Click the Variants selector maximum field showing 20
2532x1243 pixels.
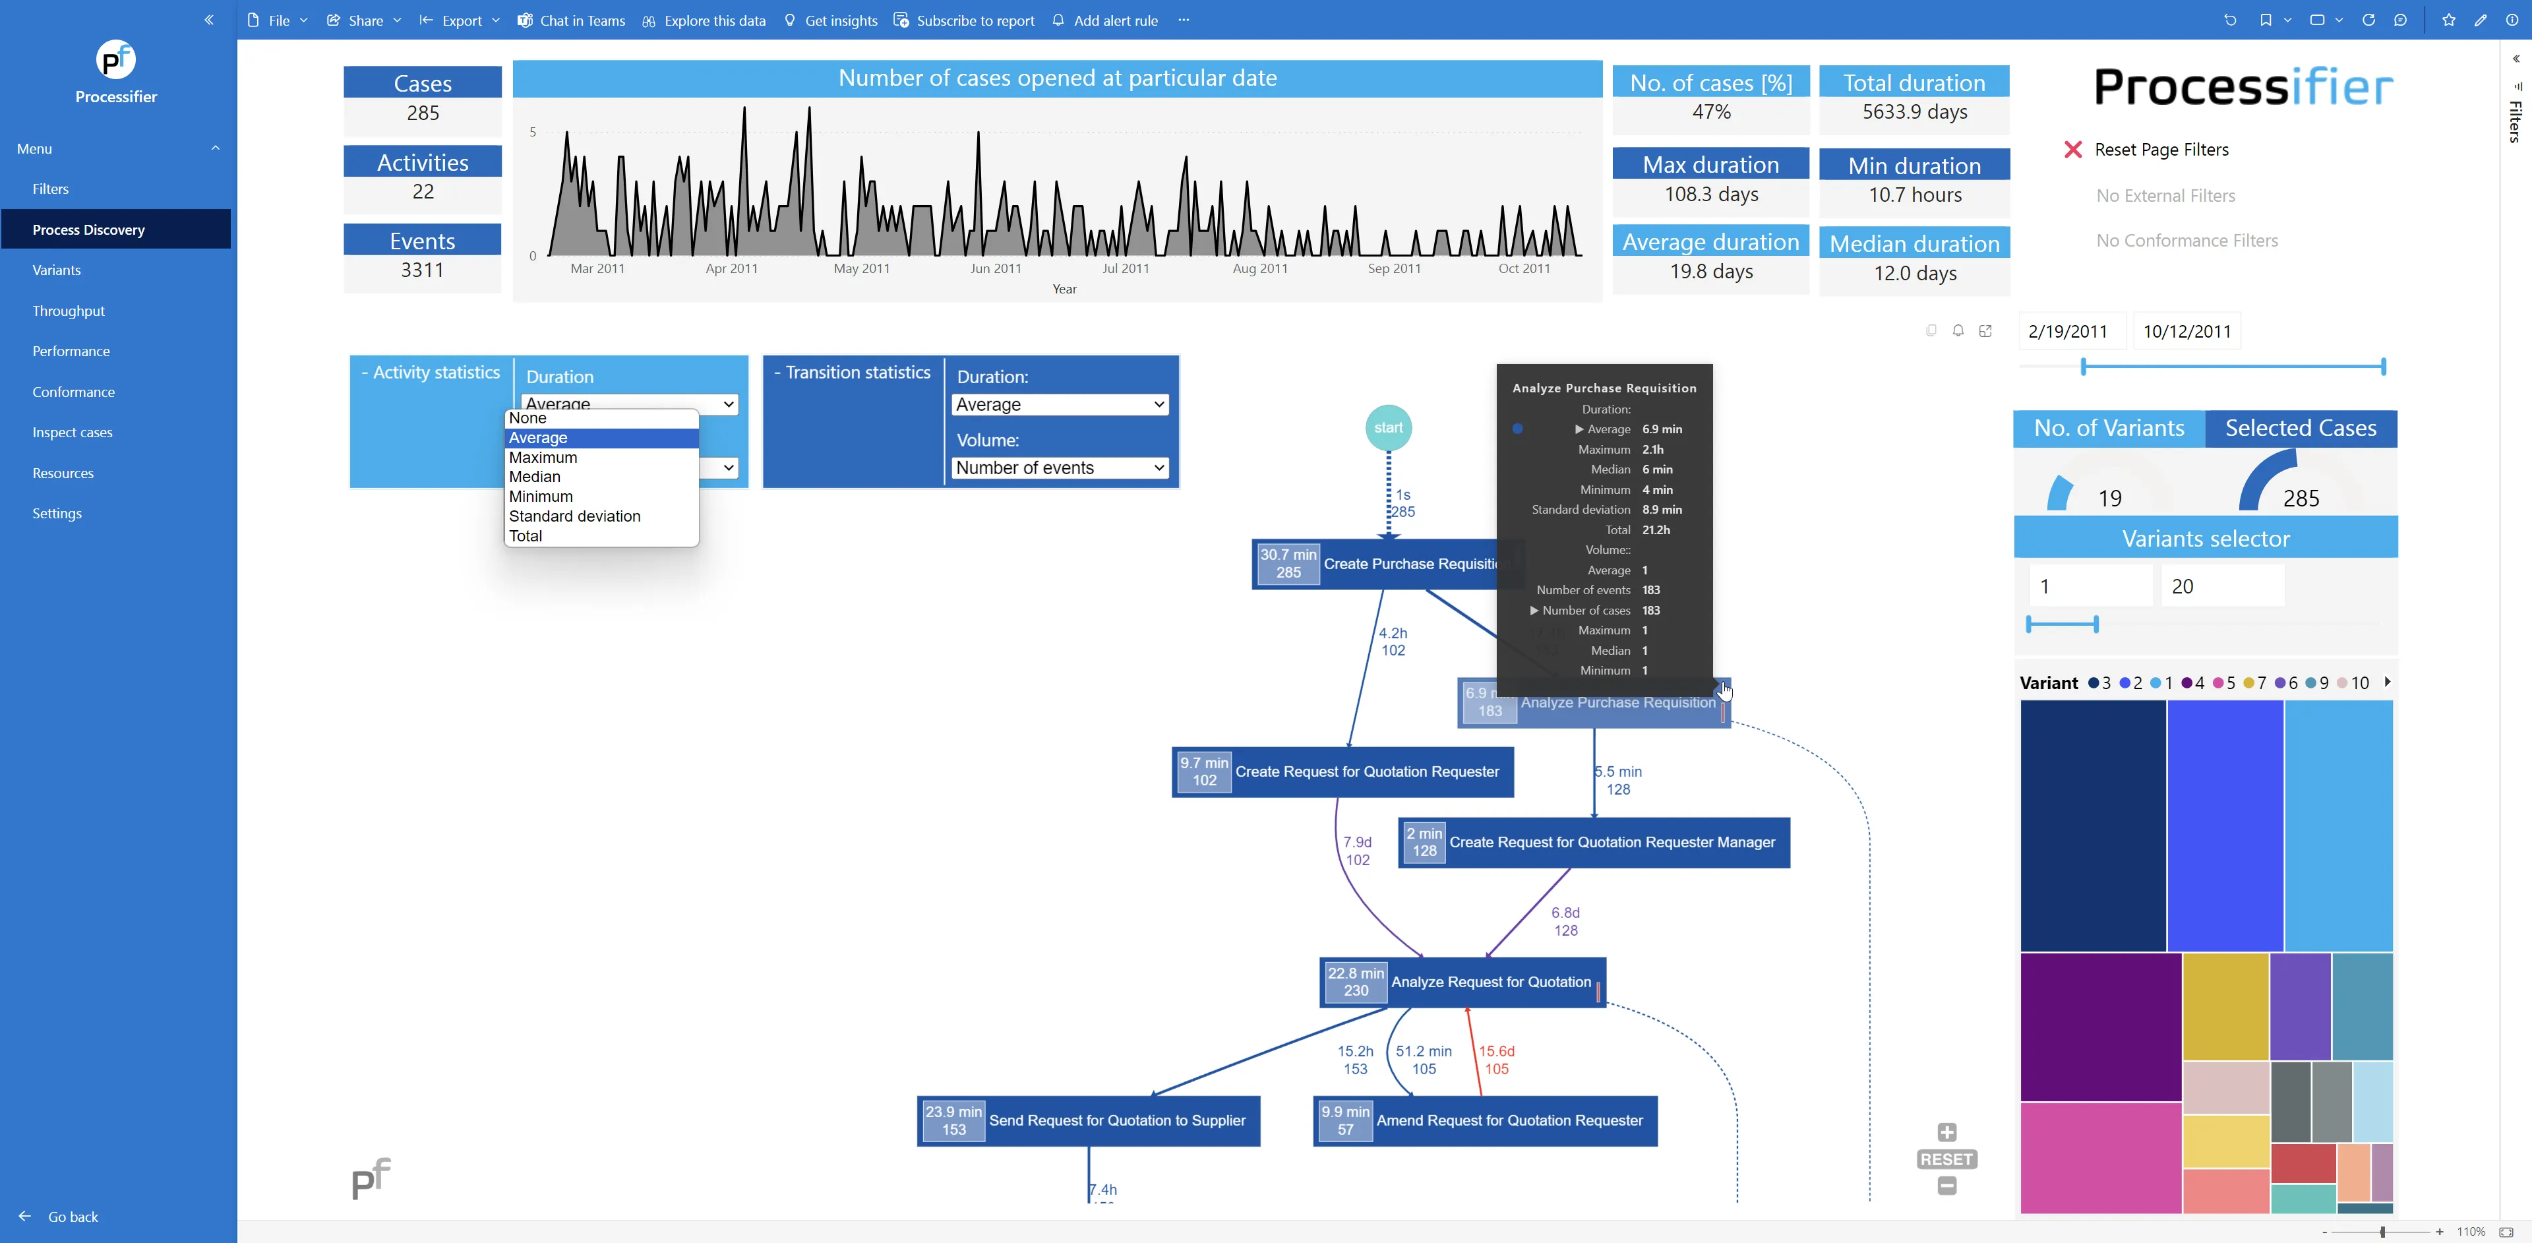(2221, 587)
